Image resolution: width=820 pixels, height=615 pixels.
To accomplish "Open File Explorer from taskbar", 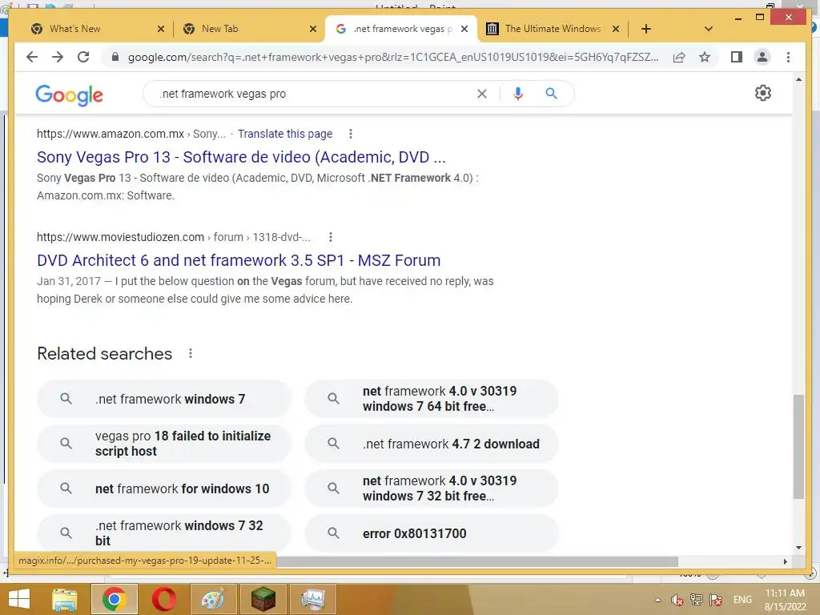I will click(x=64, y=599).
